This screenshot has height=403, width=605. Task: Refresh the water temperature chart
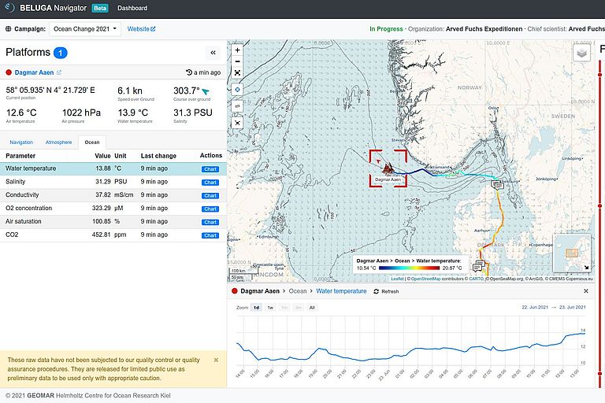click(x=386, y=291)
